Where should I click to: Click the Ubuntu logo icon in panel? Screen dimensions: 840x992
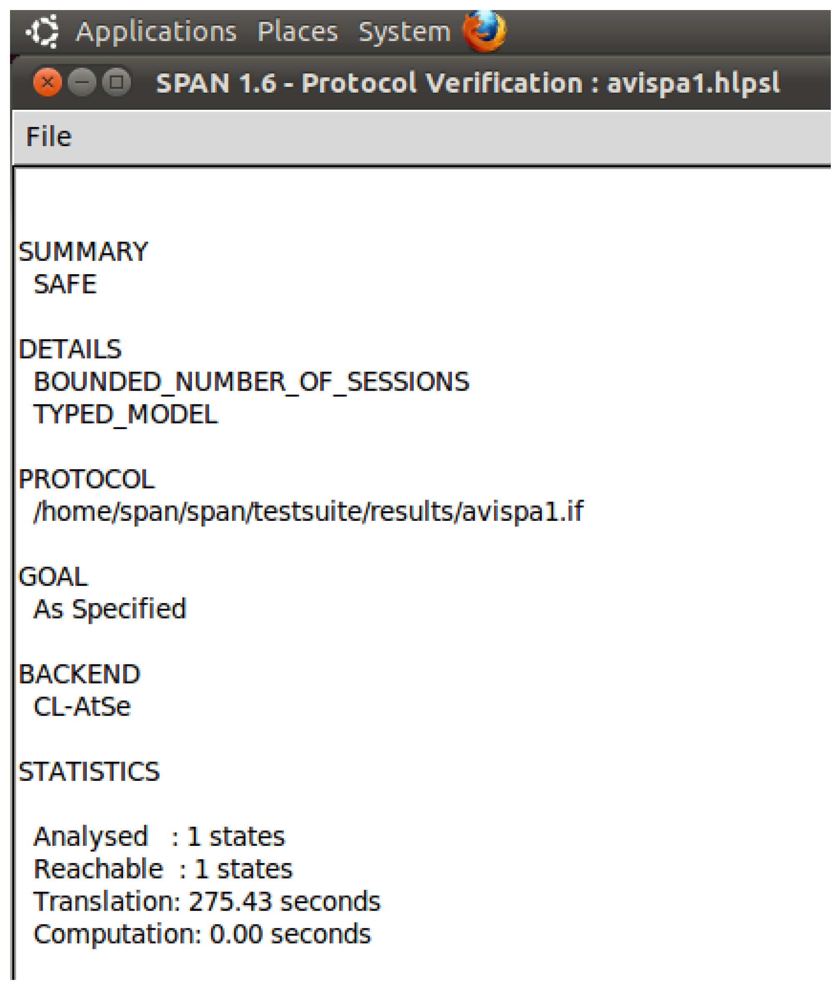pyautogui.click(x=43, y=32)
